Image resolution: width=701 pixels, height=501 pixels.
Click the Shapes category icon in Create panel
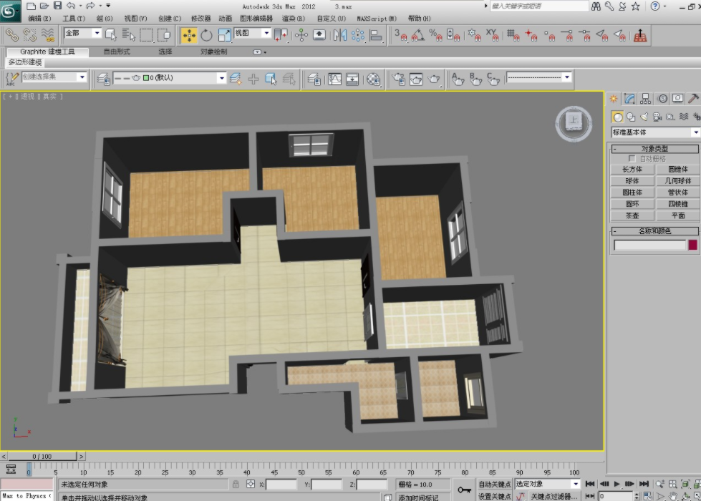tap(632, 116)
